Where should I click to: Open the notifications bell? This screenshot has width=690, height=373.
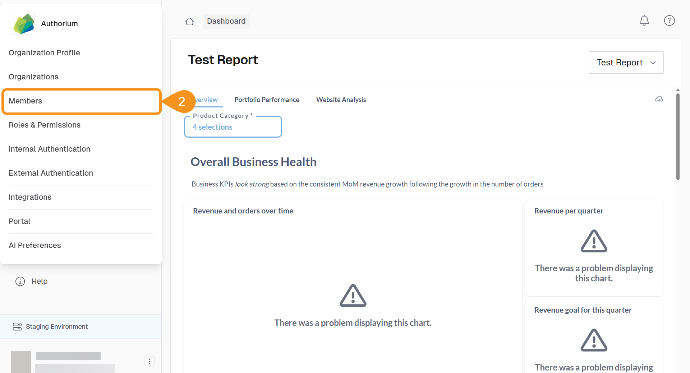click(644, 21)
